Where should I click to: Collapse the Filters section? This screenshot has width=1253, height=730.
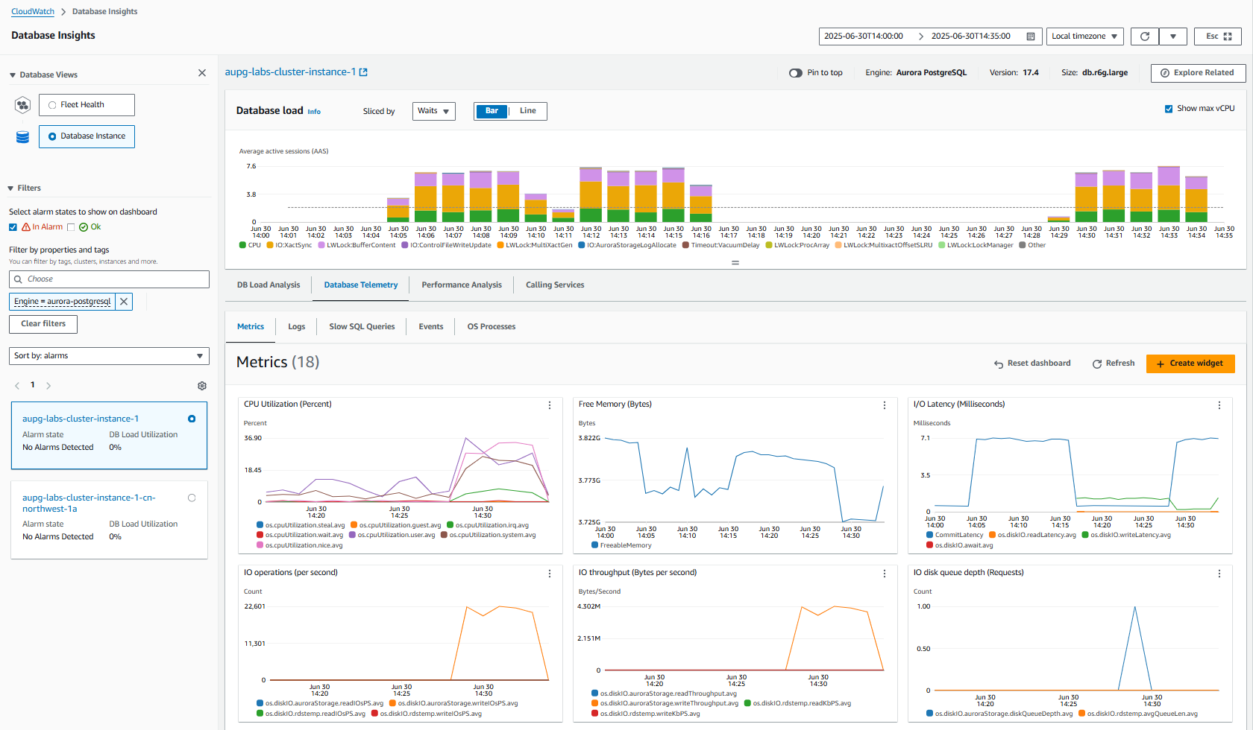(x=11, y=188)
